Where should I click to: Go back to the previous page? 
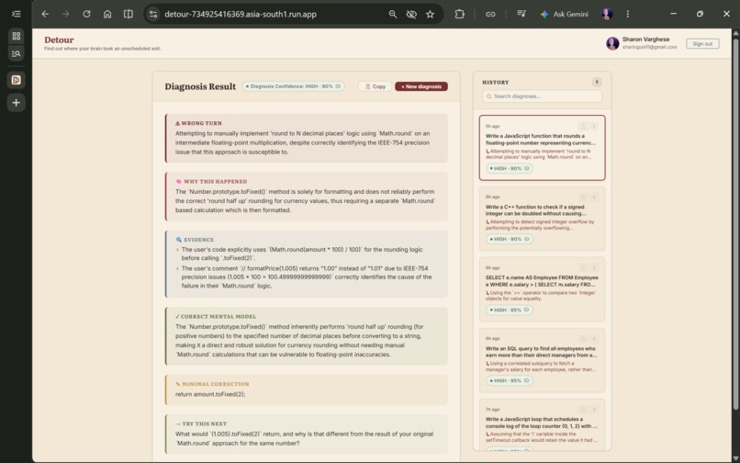45,14
